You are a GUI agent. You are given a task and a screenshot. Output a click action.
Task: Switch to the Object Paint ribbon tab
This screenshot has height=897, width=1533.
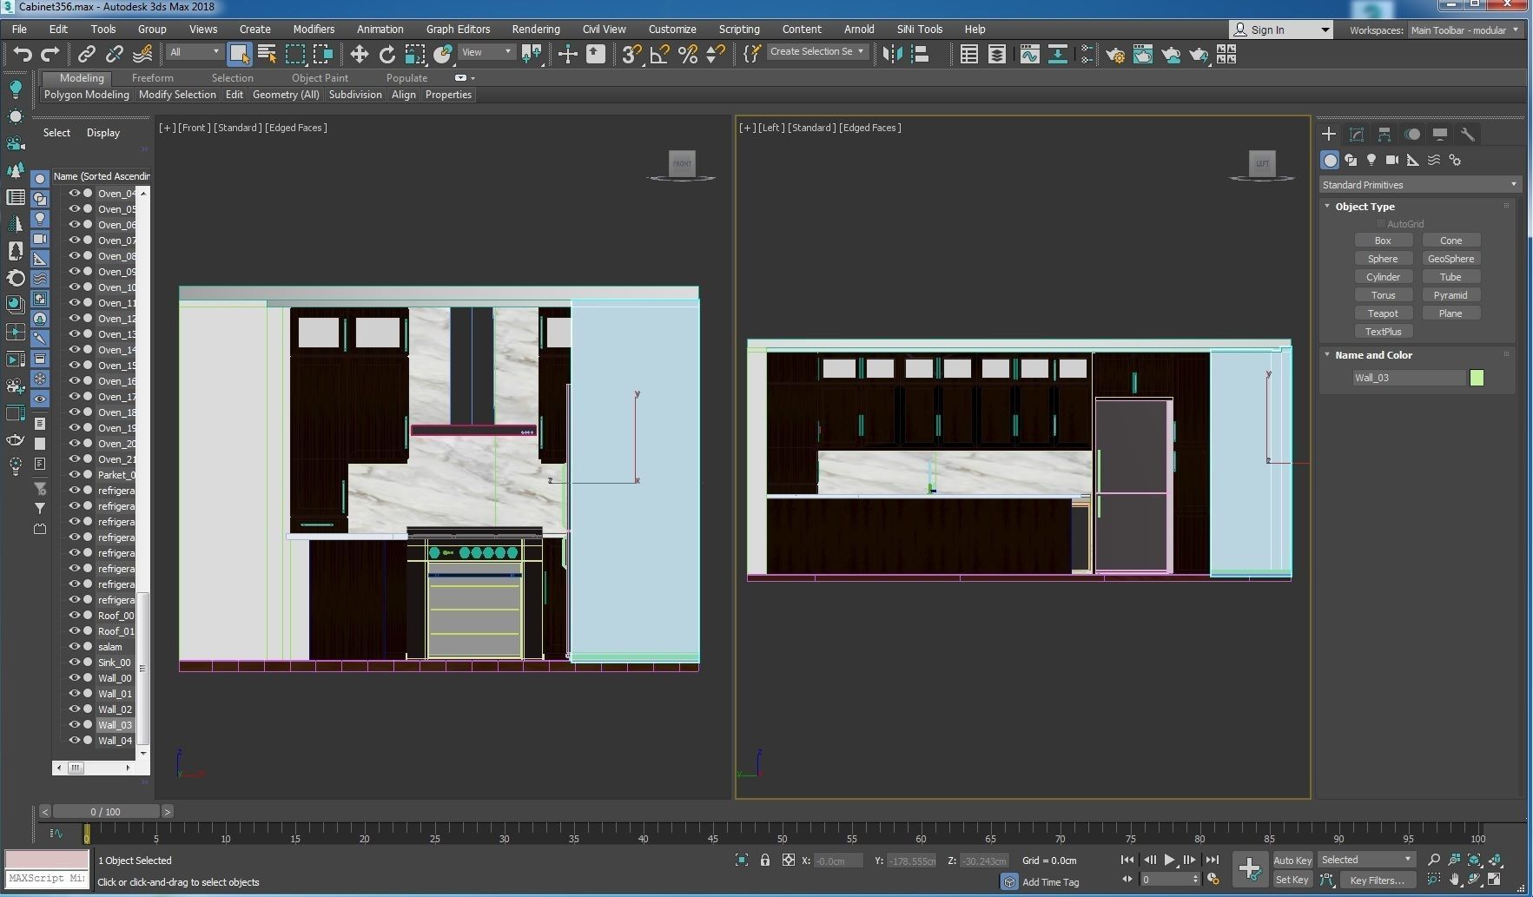click(320, 77)
